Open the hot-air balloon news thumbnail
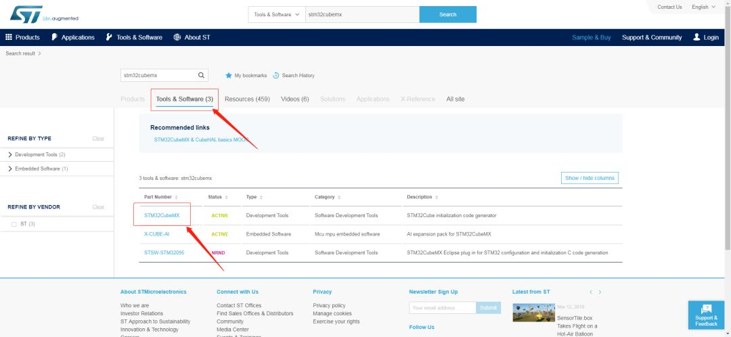The image size is (731, 337). click(534, 313)
